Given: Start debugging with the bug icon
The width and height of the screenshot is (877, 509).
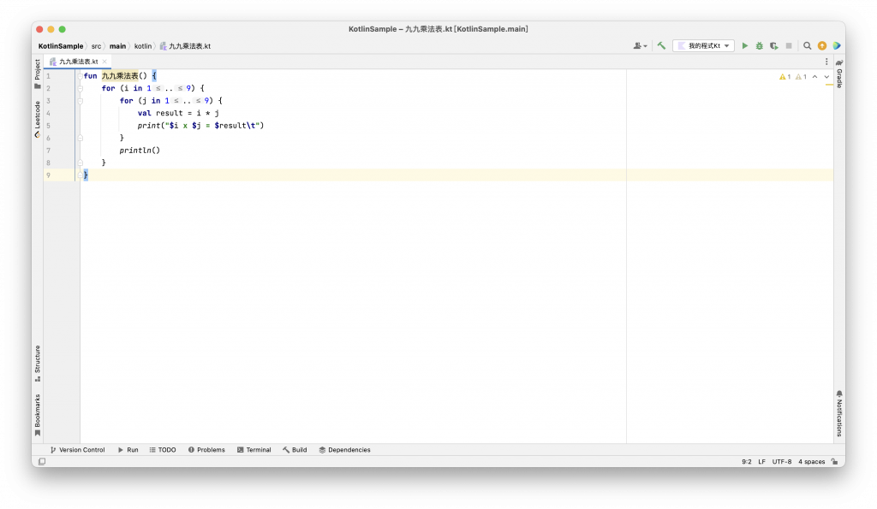Looking at the screenshot, I should (759, 46).
